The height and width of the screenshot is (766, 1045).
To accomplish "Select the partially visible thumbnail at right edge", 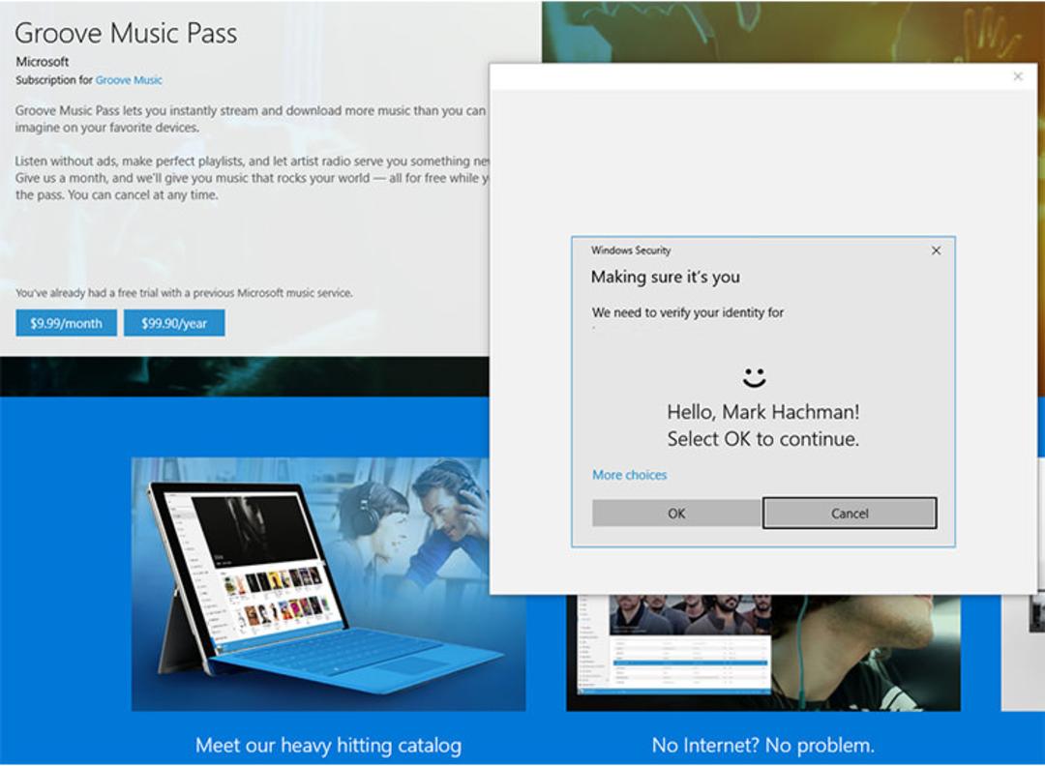I will [1023, 653].
